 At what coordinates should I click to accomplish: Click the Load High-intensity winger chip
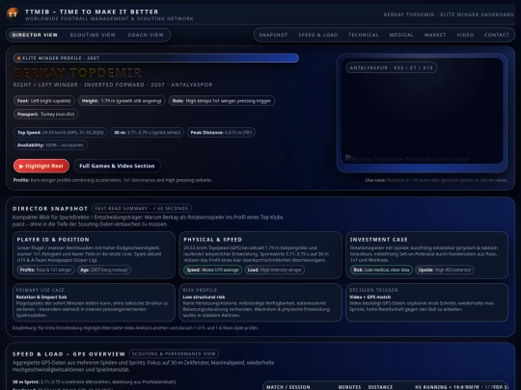coord(274,270)
